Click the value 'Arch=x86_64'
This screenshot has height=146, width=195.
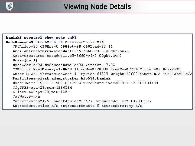pyautogui.click(x=50, y=42)
